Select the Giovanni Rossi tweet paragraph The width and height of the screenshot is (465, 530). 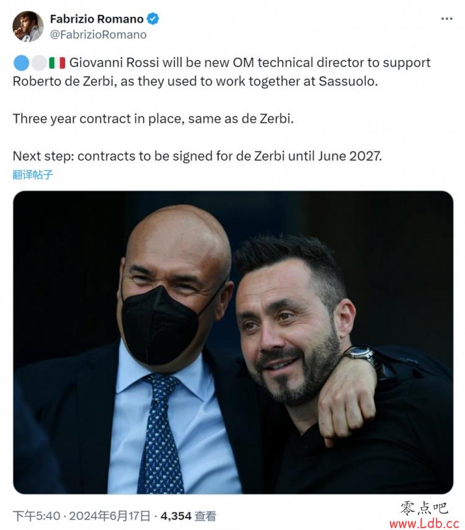tap(221, 72)
